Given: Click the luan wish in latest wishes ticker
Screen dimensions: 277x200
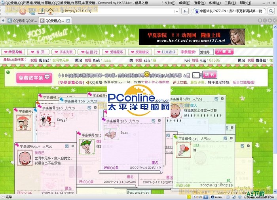Looking at the screenshot, I should [x=107, y=60].
